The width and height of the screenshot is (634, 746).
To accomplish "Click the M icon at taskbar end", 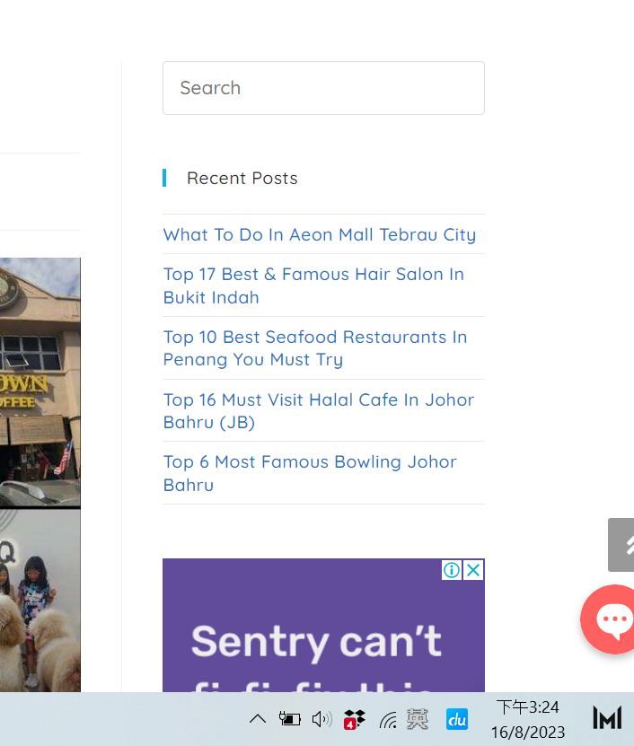I will [607, 718].
